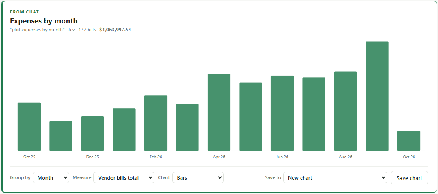Click the Save chart button
The height and width of the screenshot is (194, 438).
tap(409, 178)
